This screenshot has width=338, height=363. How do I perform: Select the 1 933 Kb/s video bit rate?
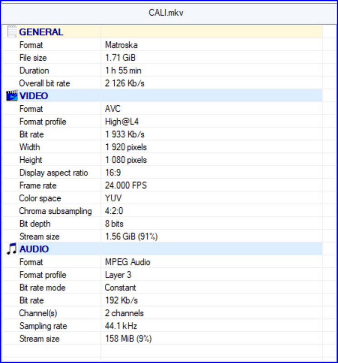coord(125,134)
